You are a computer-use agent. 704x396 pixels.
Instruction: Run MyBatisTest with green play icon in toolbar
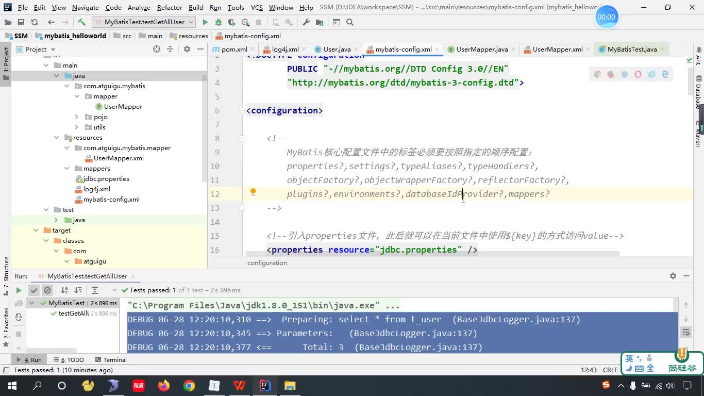pos(205,22)
